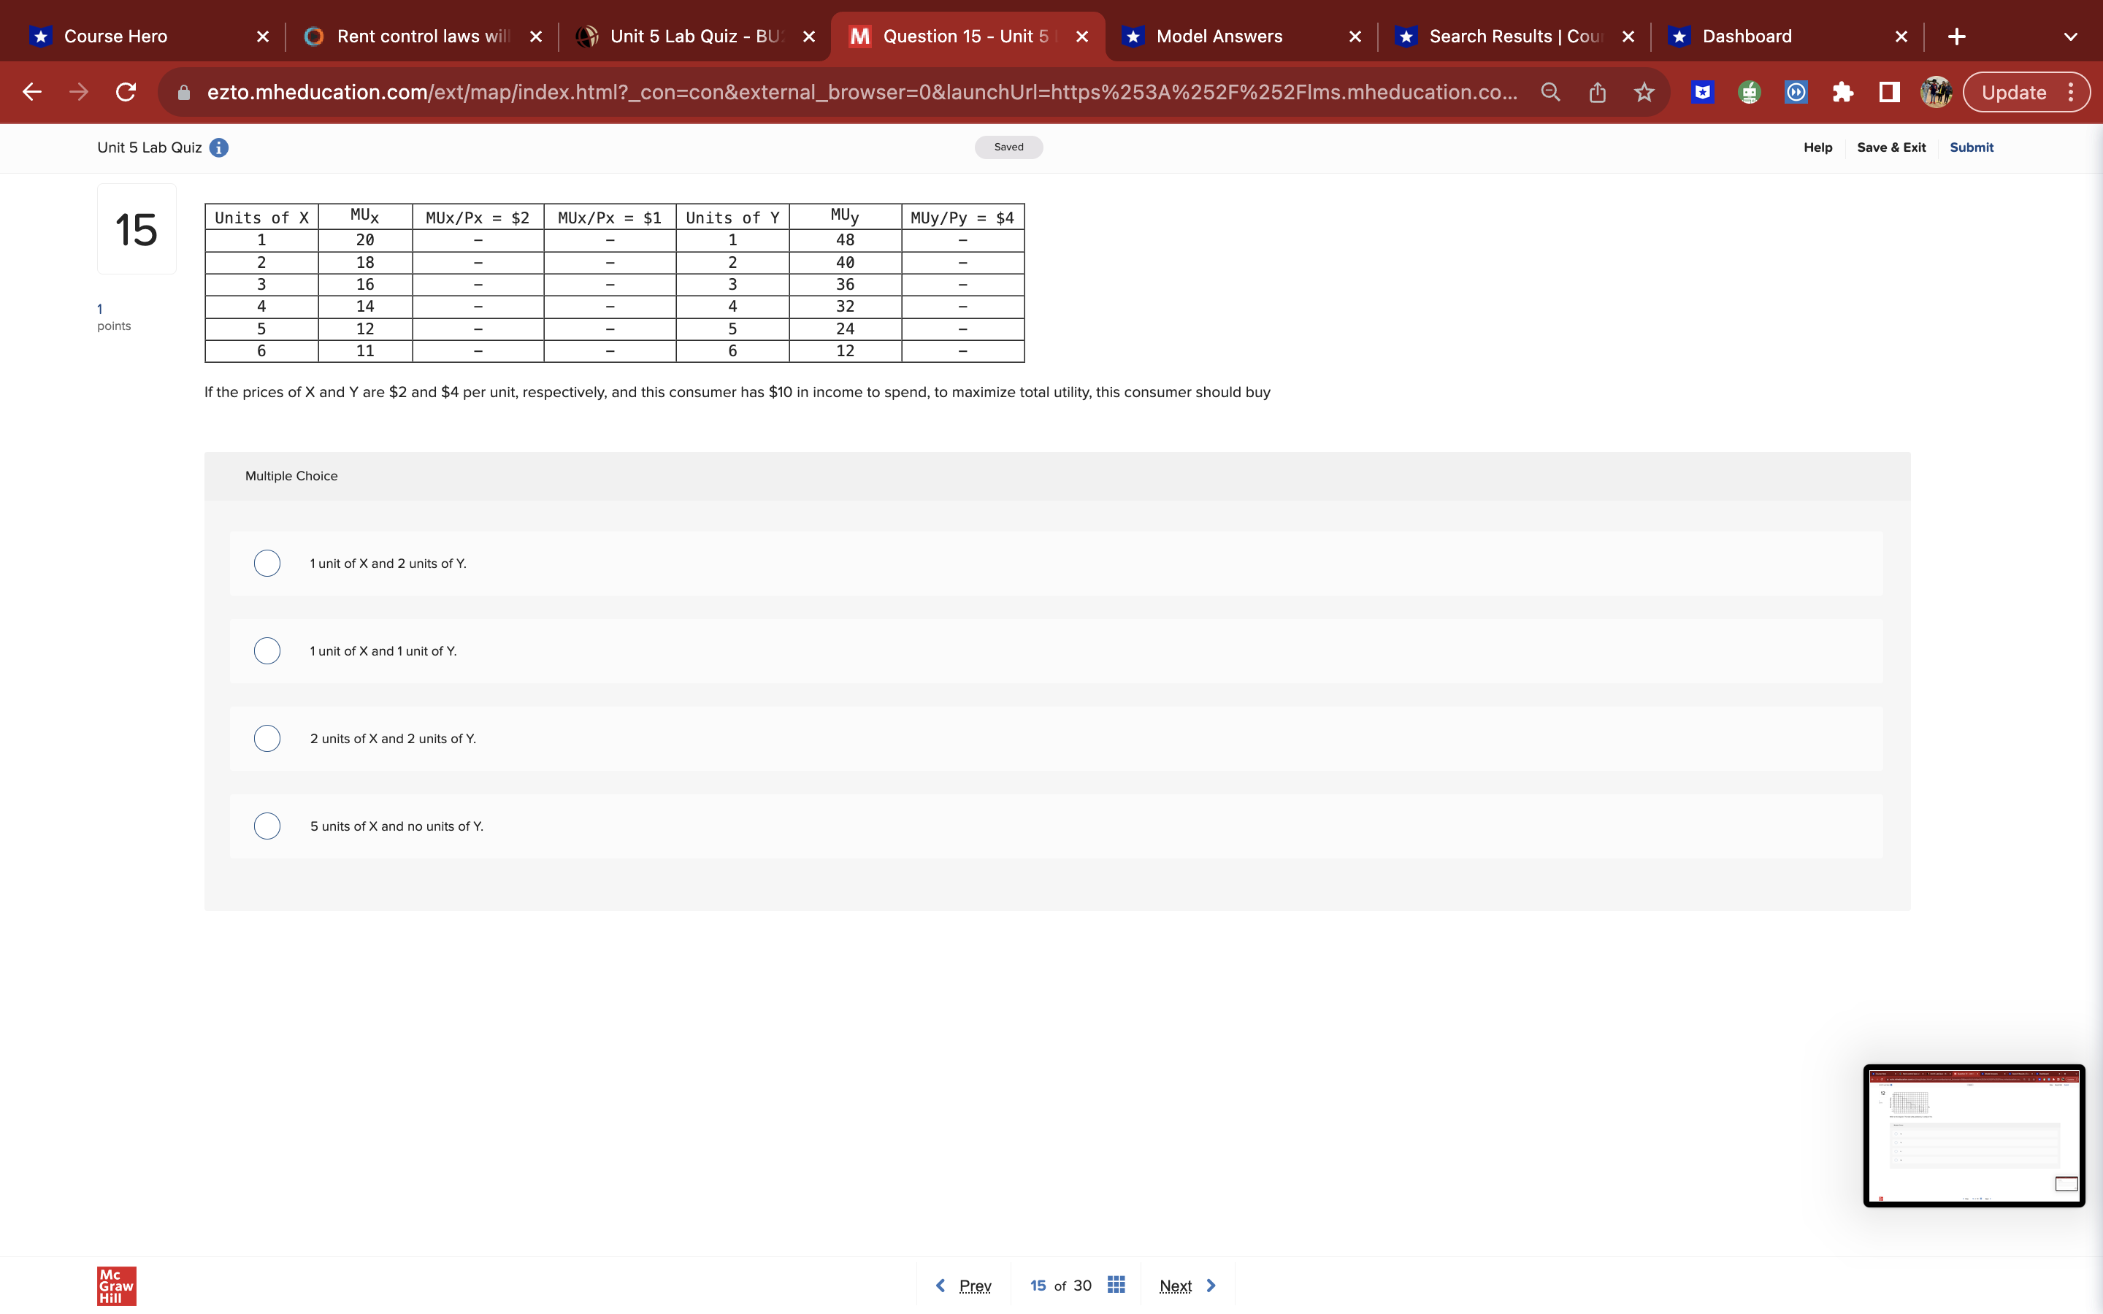Bookmark the page via the star icon
Image resolution: width=2103 pixels, height=1314 pixels.
pos(1643,92)
